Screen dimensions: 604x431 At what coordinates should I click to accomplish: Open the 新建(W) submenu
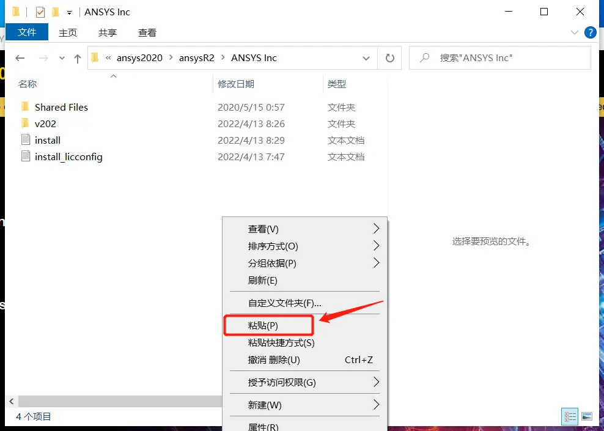[304, 405]
